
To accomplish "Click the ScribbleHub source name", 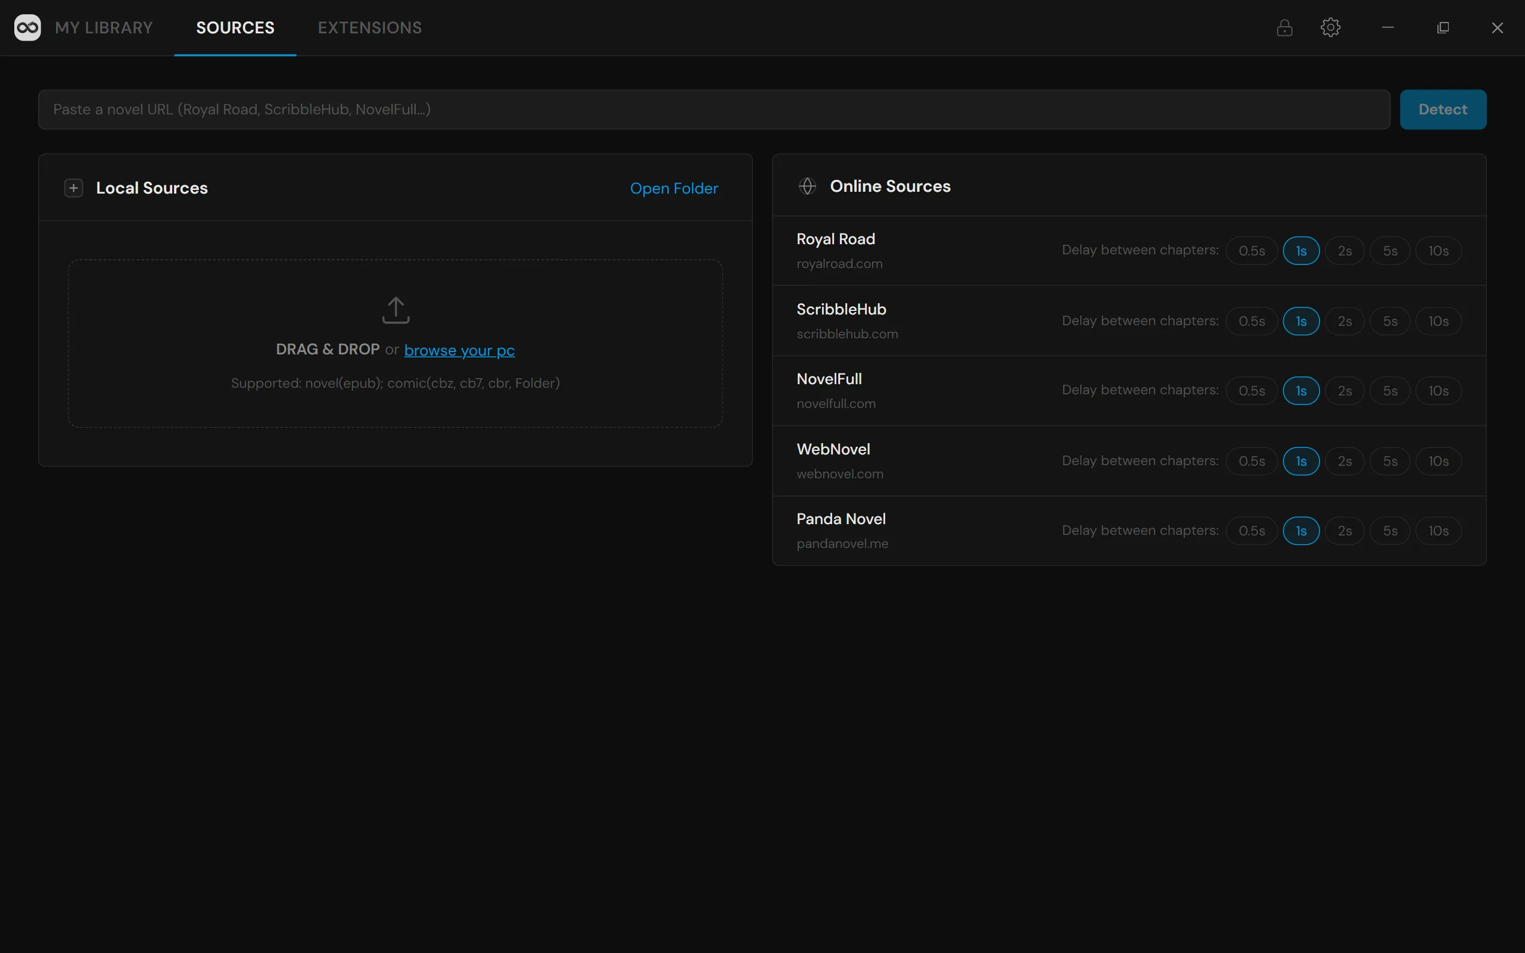I will [x=841, y=310].
